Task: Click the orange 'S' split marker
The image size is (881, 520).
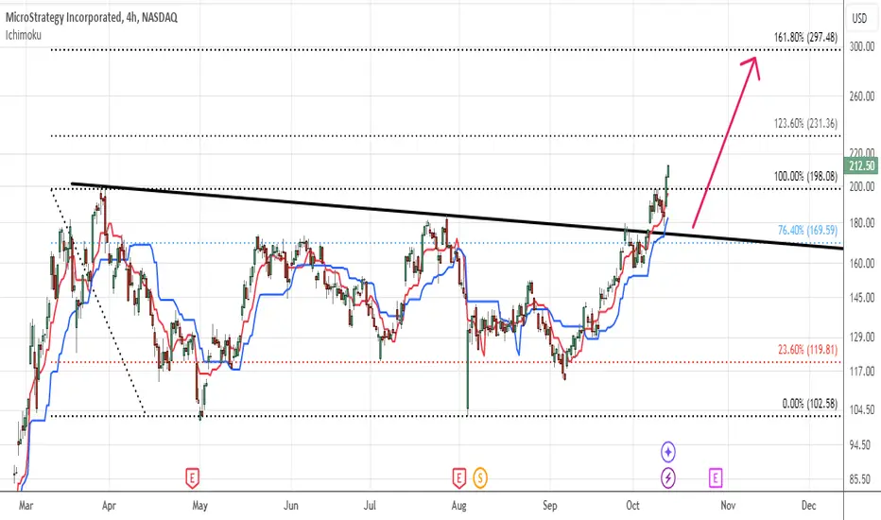Action: click(x=480, y=478)
